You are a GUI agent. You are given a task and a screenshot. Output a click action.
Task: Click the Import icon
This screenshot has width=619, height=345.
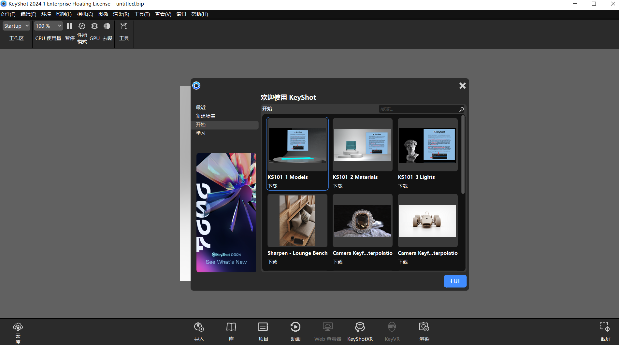(199, 327)
